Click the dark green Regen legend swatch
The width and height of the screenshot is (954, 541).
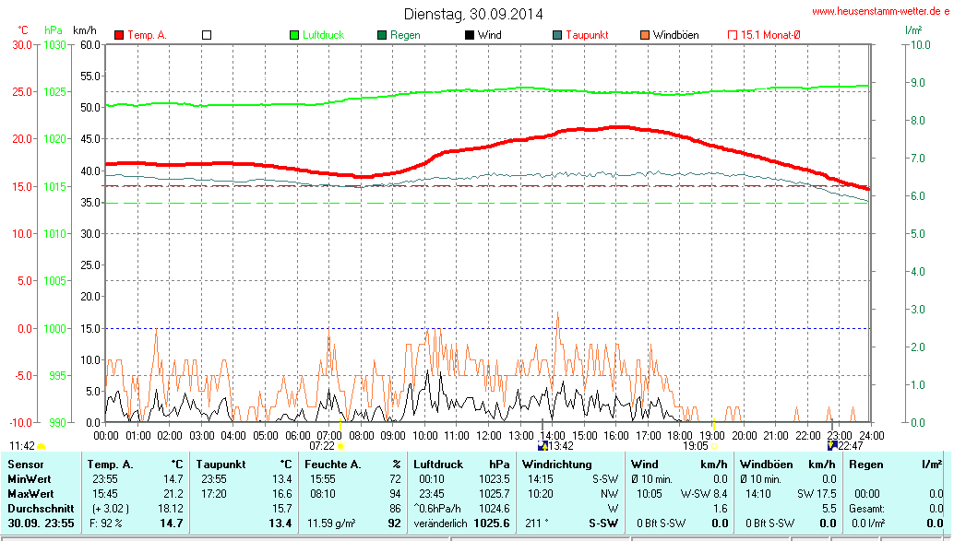coord(382,35)
